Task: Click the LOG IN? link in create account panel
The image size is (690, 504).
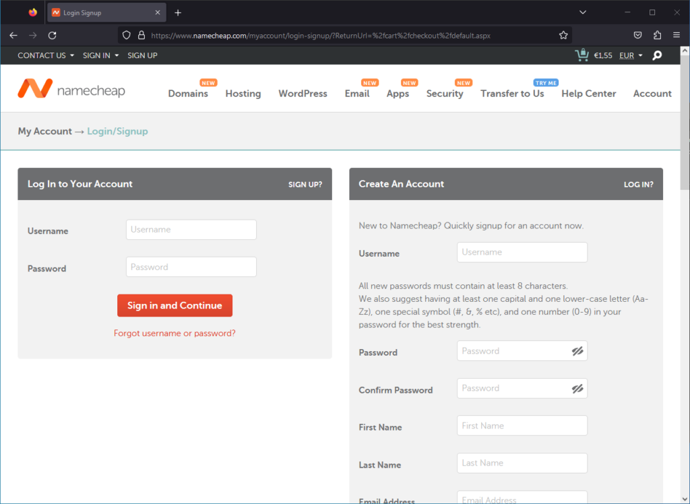Action: pyautogui.click(x=639, y=185)
